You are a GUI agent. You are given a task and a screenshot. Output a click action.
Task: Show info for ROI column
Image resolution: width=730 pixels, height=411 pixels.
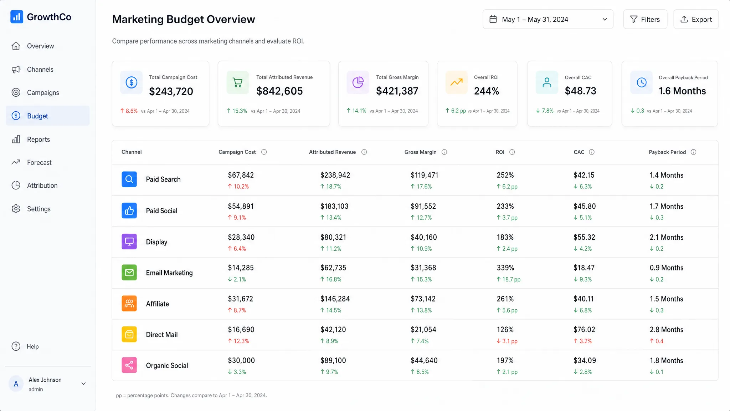coord(512,152)
